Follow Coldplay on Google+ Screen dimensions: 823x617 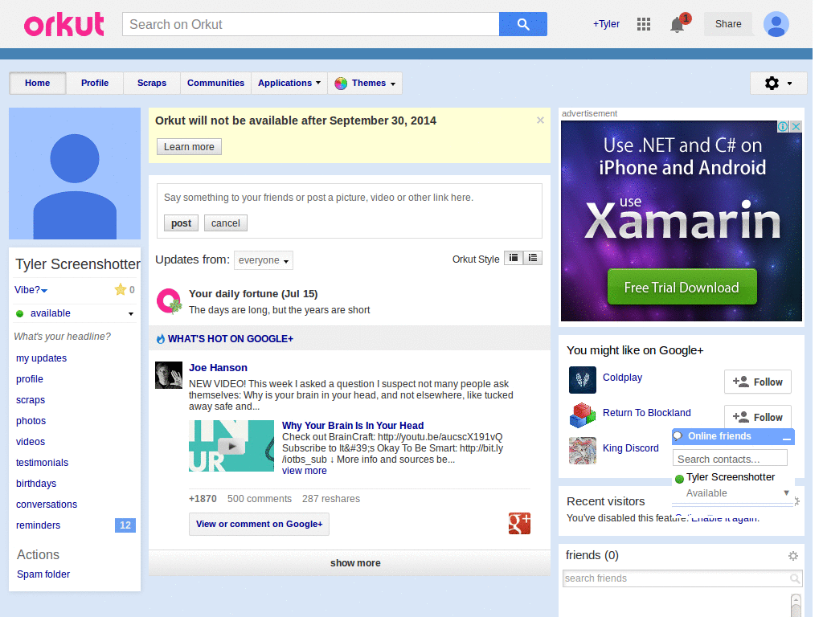(757, 382)
